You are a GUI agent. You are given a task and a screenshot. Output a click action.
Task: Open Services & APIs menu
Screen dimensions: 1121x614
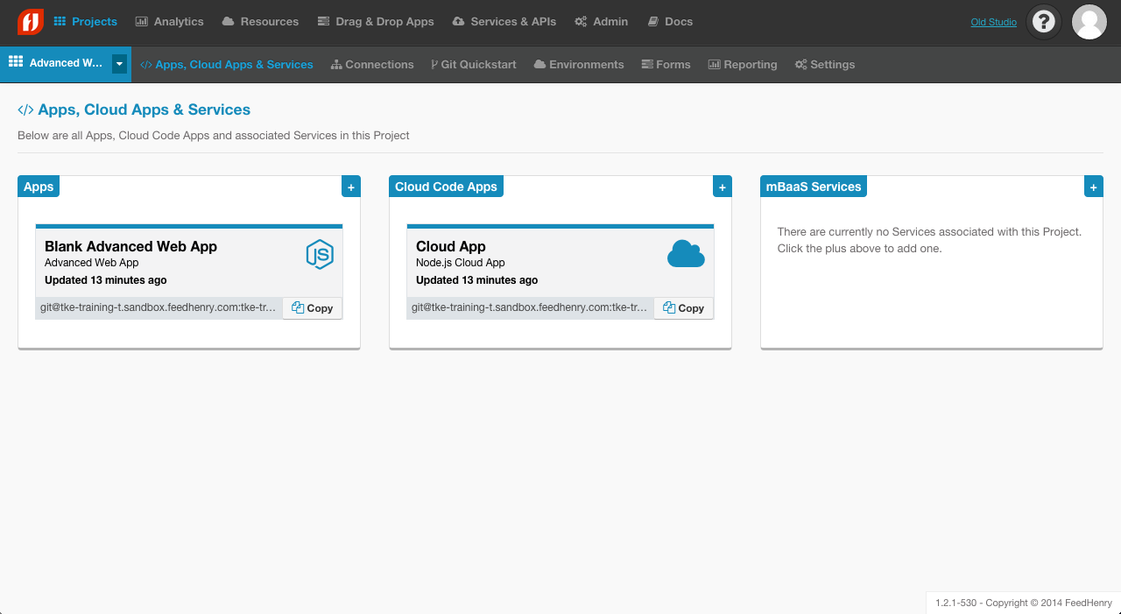[504, 21]
